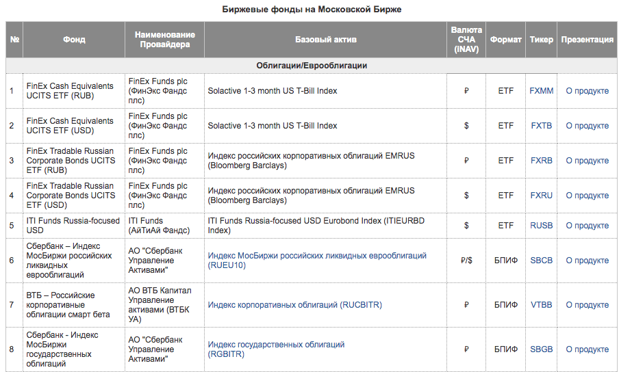
Task: Open the FXMM ticker link
Action: tap(541, 91)
